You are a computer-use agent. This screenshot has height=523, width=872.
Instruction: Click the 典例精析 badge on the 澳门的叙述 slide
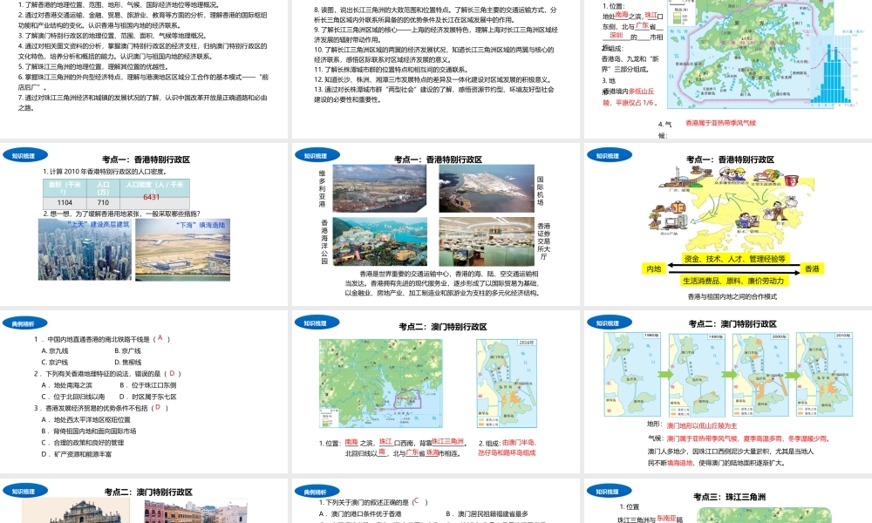pyautogui.click(x=317, y=492)
